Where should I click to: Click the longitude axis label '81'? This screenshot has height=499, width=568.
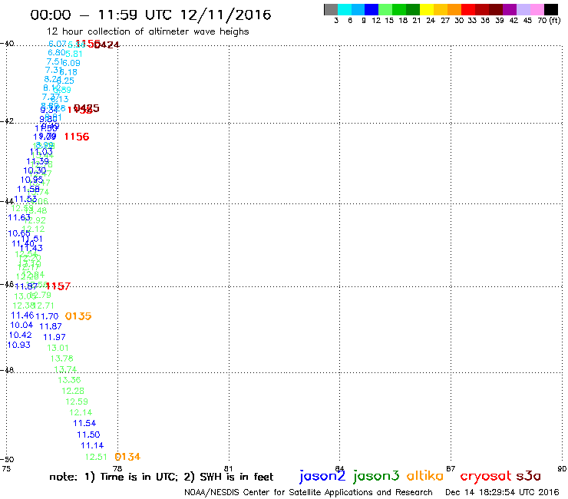click(229, 468)
